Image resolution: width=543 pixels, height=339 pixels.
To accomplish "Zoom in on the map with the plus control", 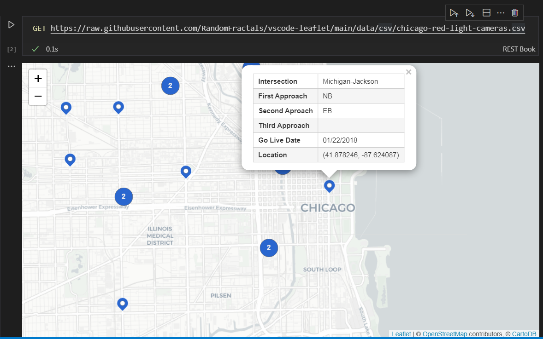I will coord(37,78).
